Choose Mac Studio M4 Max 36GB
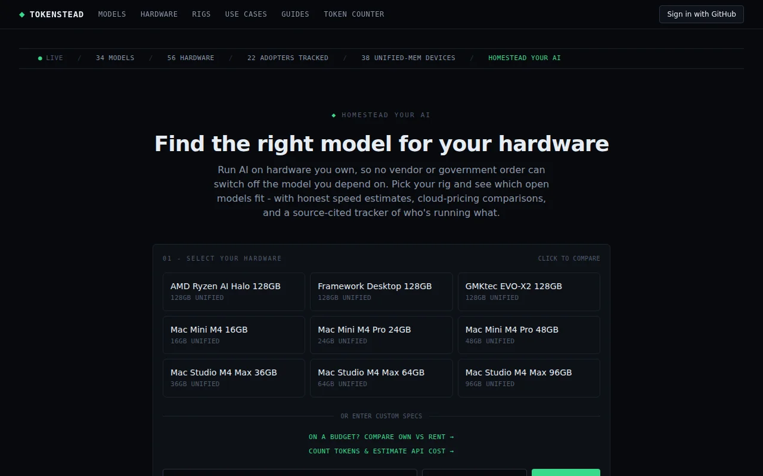 234,378
